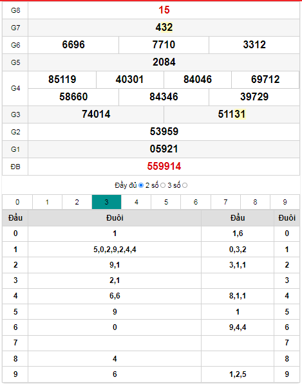302x384 pixels.
Task: Click the G8 prize number 15
Action: 164,10
